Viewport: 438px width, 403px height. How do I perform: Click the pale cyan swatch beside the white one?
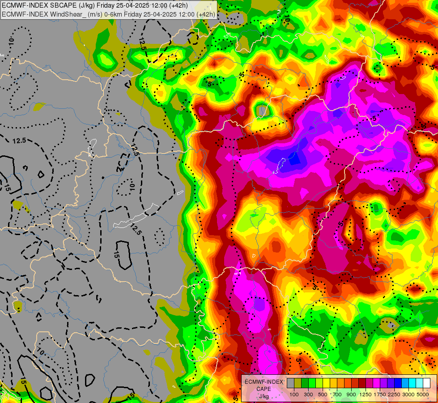419,383
